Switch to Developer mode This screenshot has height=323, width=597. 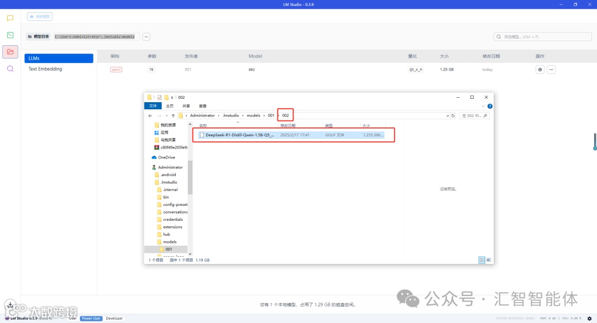(x=114, y=319)
